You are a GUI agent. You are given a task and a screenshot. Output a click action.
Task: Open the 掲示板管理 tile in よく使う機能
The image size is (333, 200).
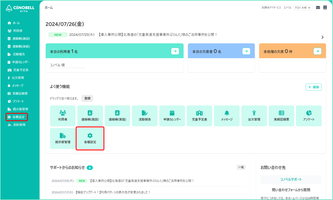pyautogui.click(x=63, y=138)
